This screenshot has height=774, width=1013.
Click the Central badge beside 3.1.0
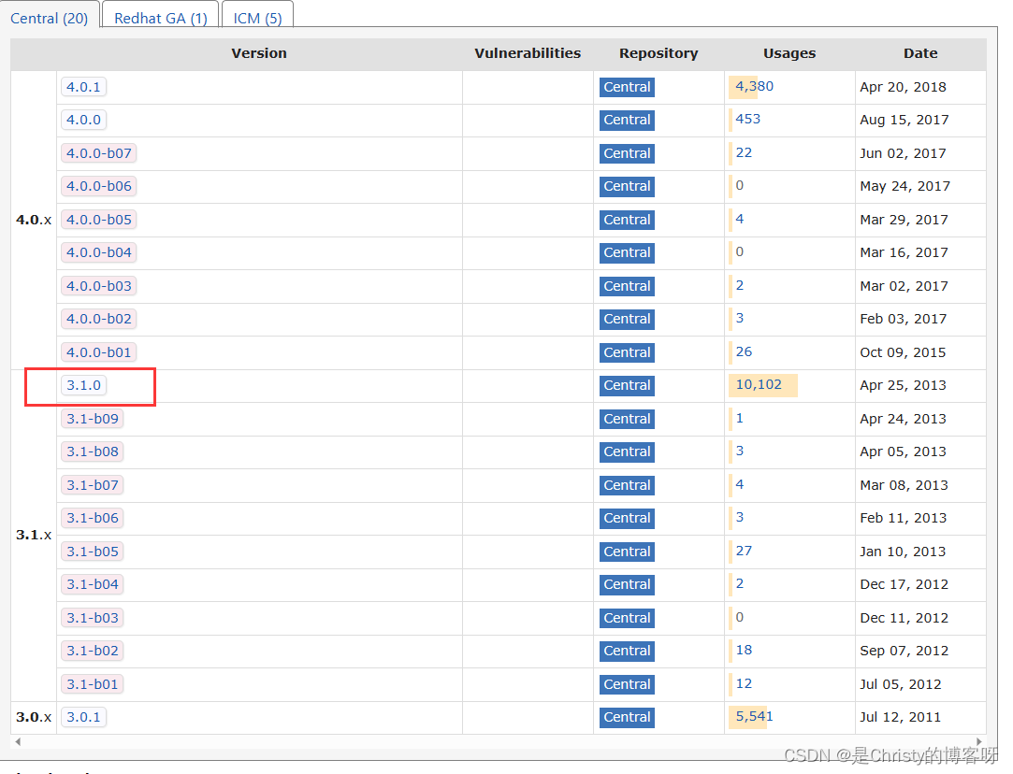tap(627, 385)
